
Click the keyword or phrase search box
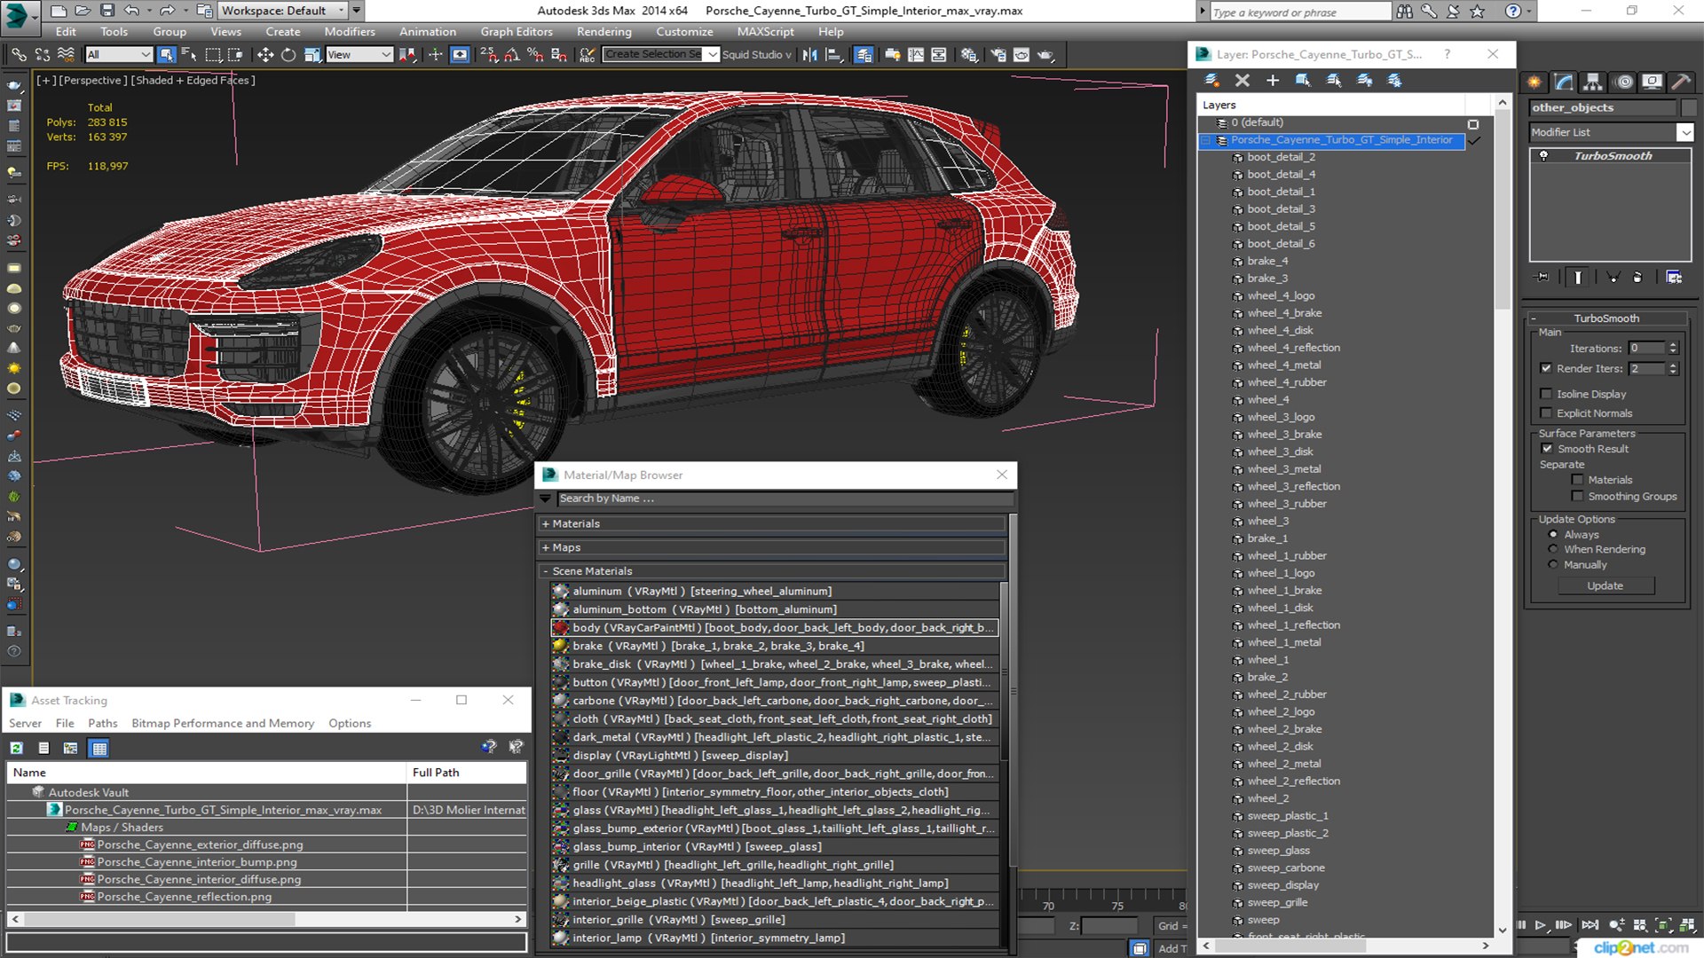1300,12
